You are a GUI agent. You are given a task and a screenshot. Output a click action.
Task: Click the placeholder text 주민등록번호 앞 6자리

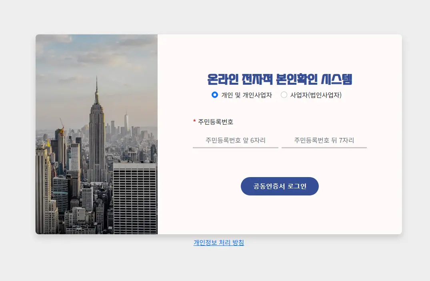point(235,140)
